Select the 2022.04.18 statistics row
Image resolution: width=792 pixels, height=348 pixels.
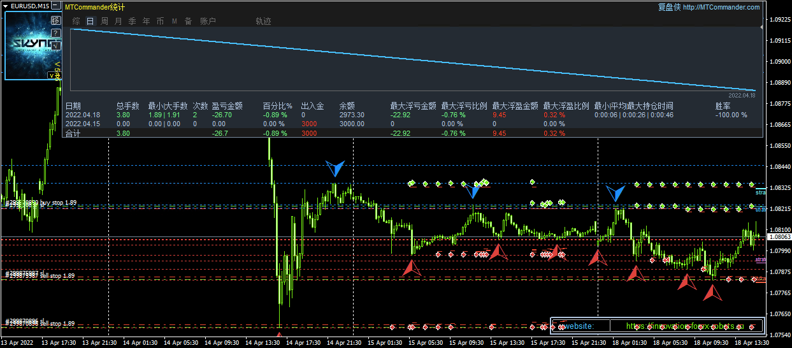coord(82,115)
